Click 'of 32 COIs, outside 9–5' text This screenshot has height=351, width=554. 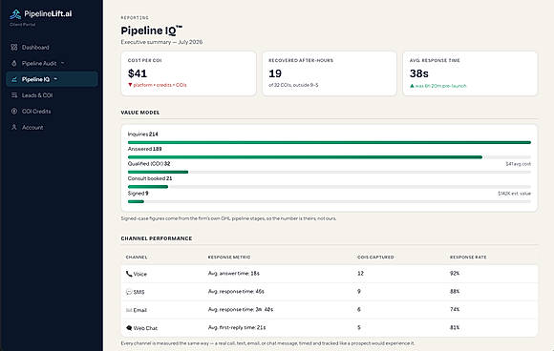click(293, 85)
